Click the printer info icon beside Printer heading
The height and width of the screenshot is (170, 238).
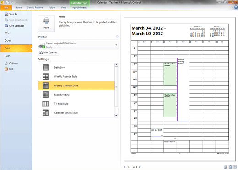(x=117, y=37)
